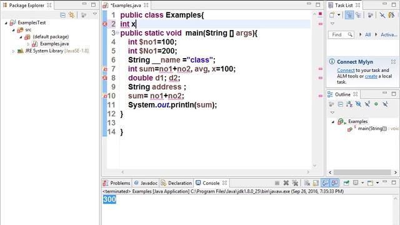Toggle Categorized presentation in Task List
Image resolution: width=400 pixels, height=225 pixels.
(349, 15)
